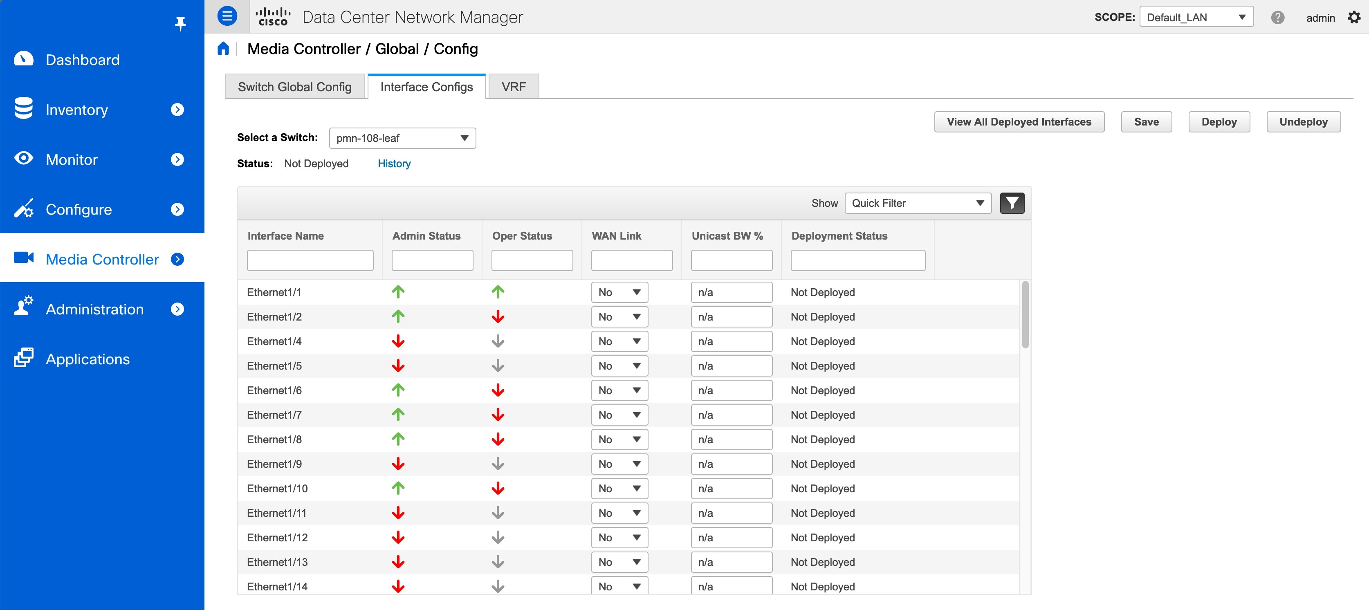Image resolution: width=1369 pixels, height=610 pixels.
Task: Open WAN Link dropdown for Ethernet1/7
Action: pos(619,415)
